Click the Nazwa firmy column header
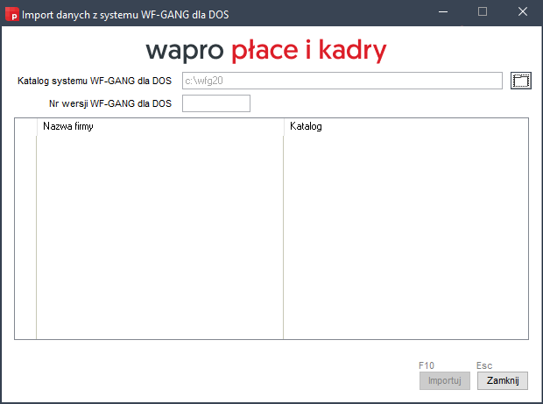The image size is (543, 404). 160,126
